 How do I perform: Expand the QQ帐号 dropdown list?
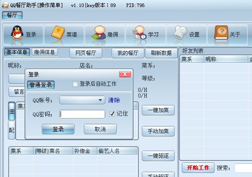tap(100, 100)
